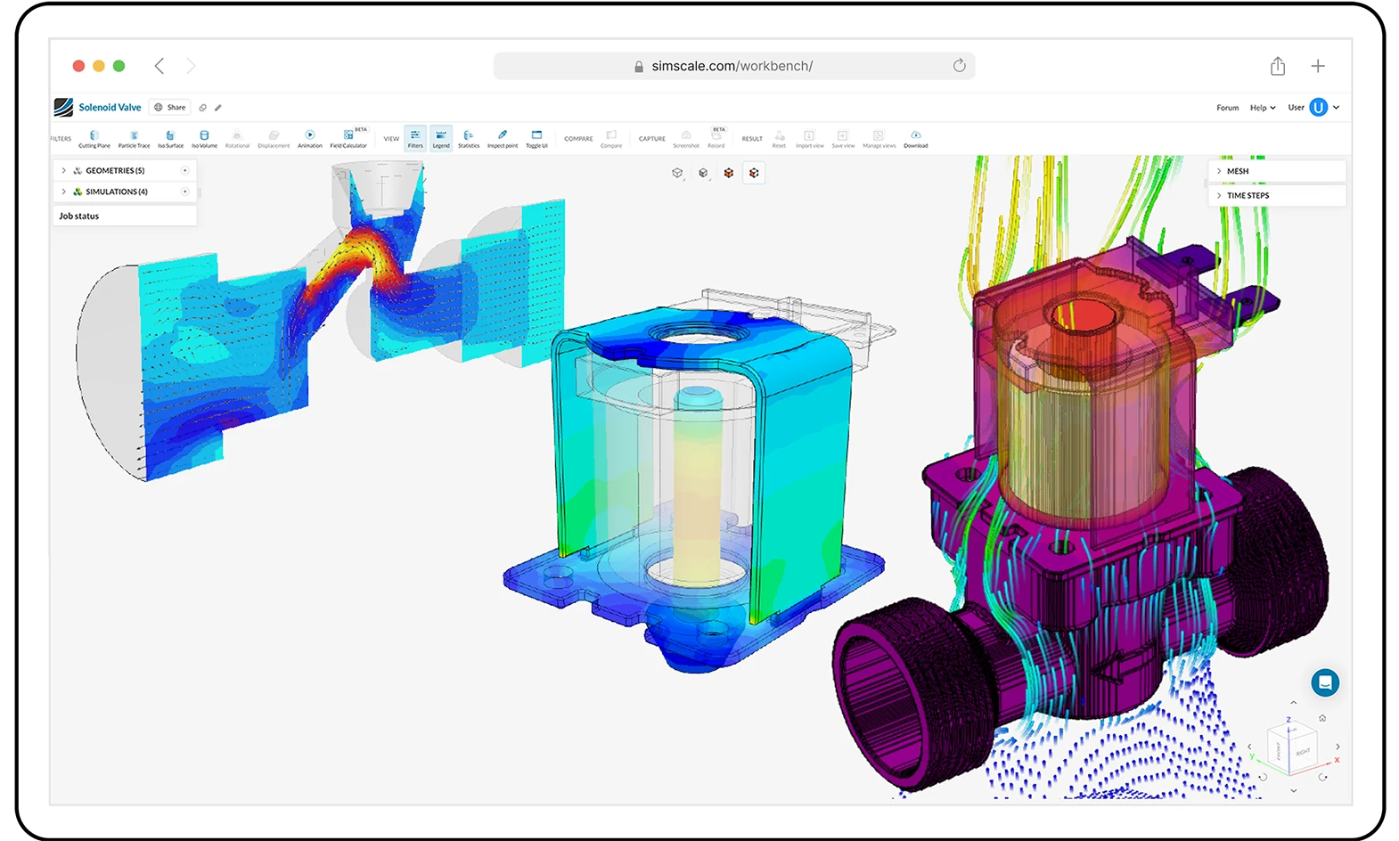Open the Help dropdown menu
Viewport: 1399px width, 841px height.
(1263, 108)
